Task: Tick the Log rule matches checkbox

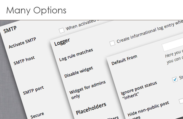Action: point(112,43)
